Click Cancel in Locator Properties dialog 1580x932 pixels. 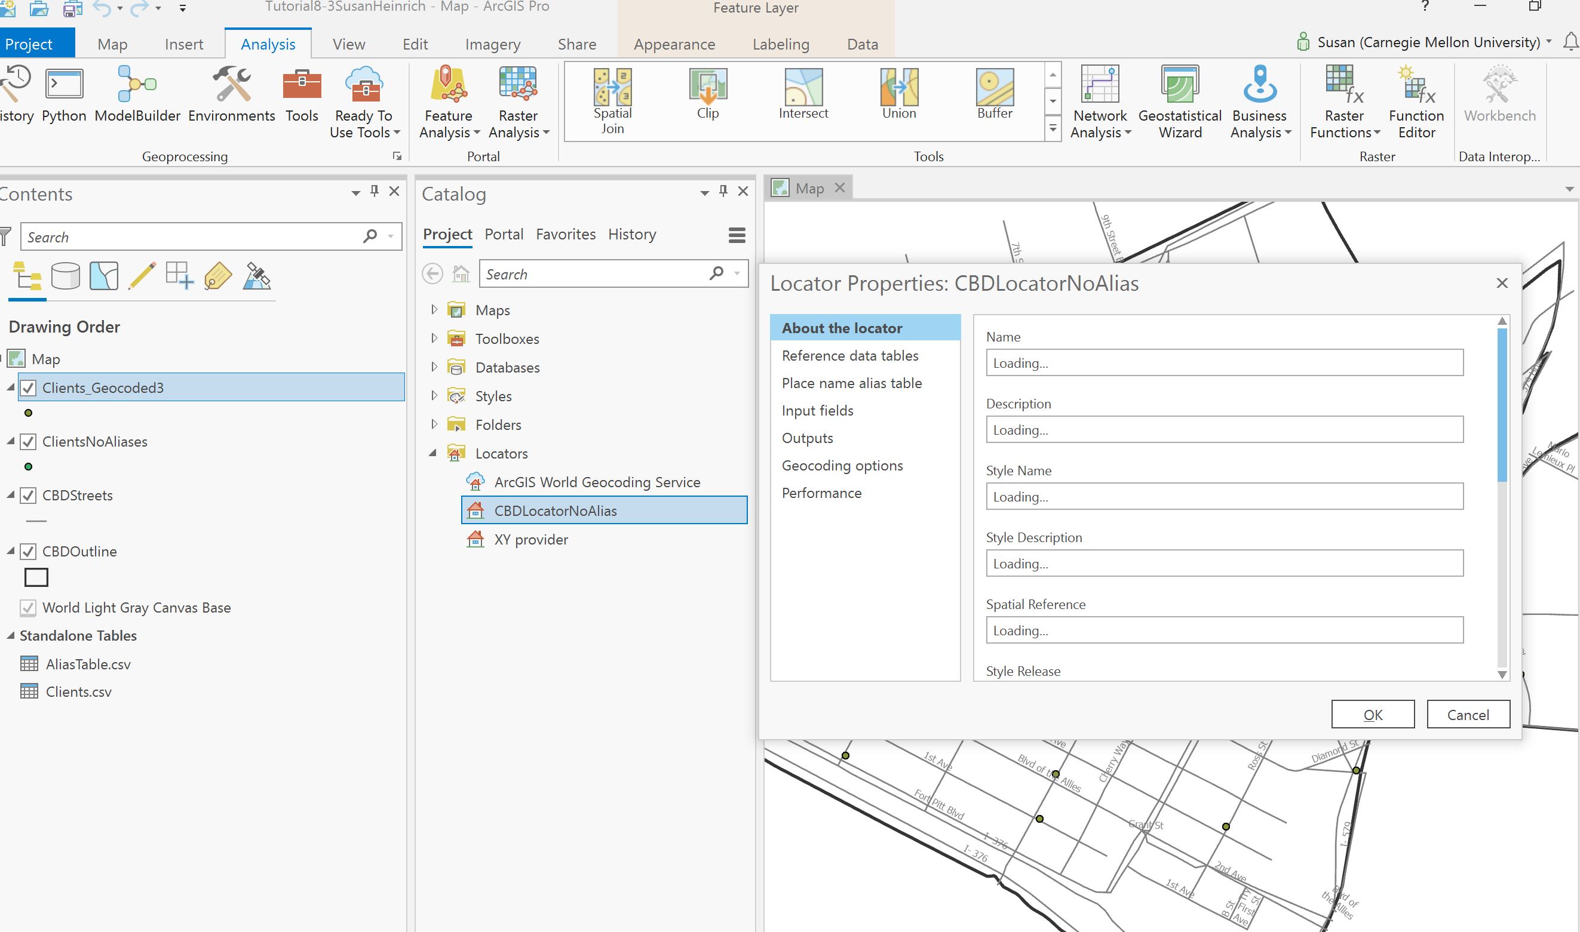pyautogui.click(x=1468, y=715)
